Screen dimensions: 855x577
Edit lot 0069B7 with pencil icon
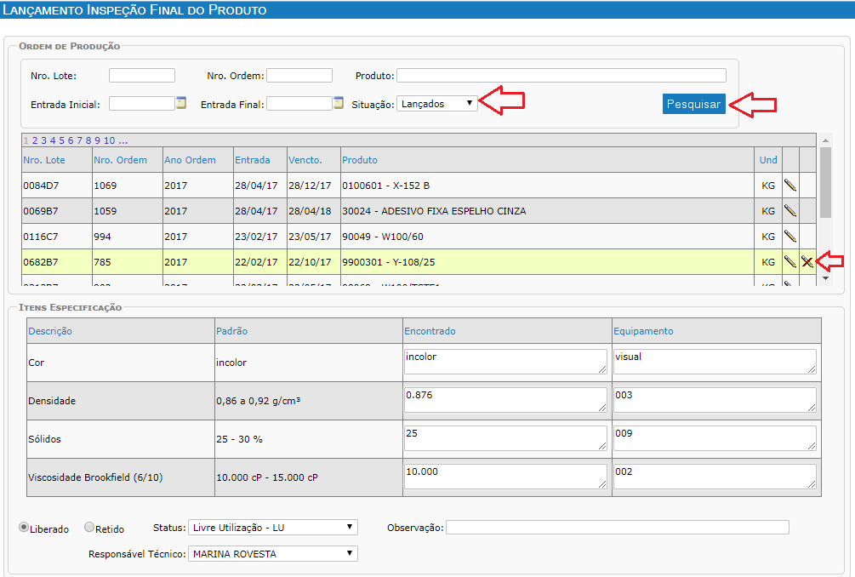(790, 210)
